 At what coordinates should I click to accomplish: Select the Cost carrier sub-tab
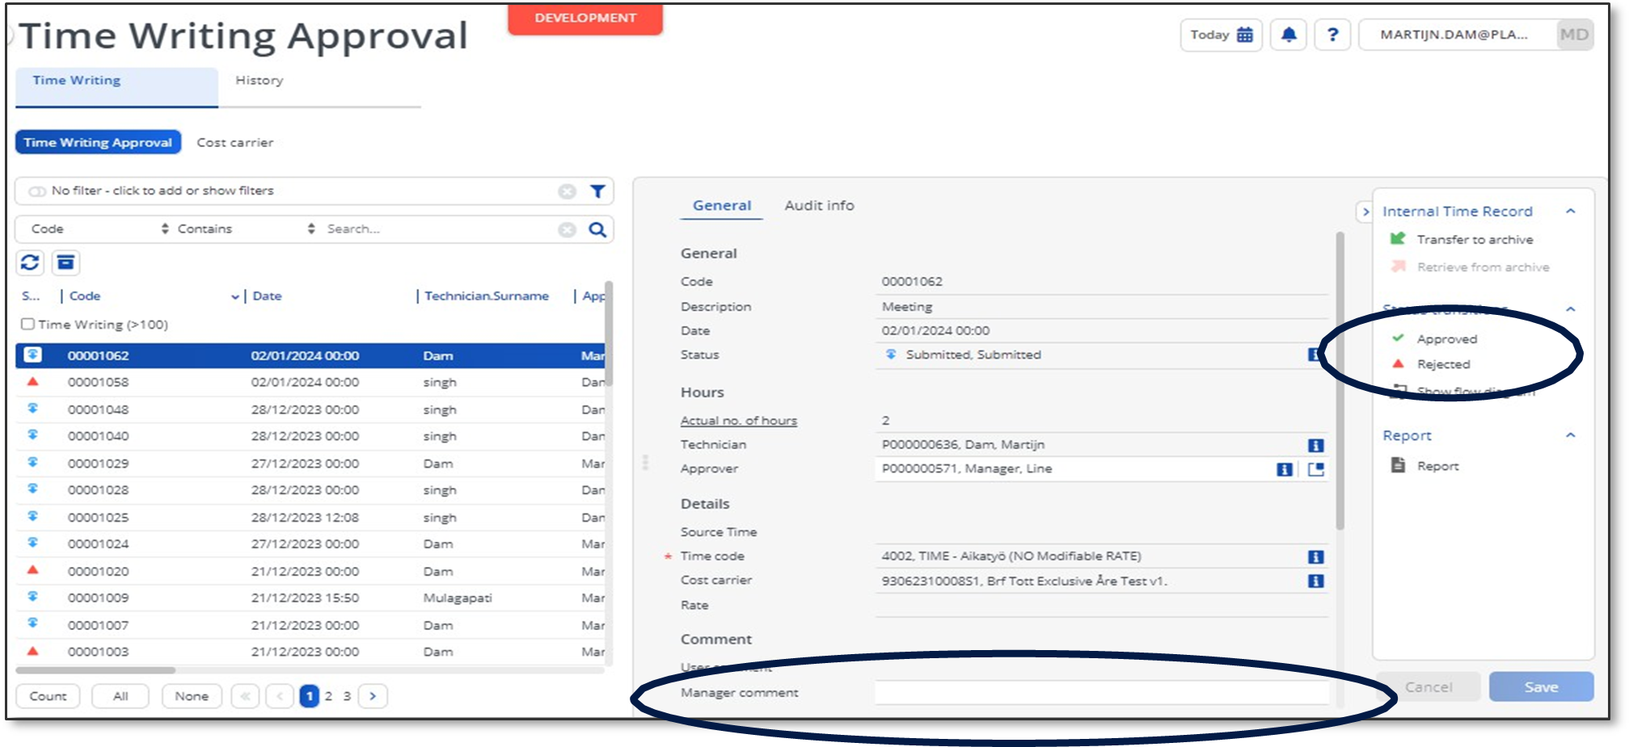235,142
